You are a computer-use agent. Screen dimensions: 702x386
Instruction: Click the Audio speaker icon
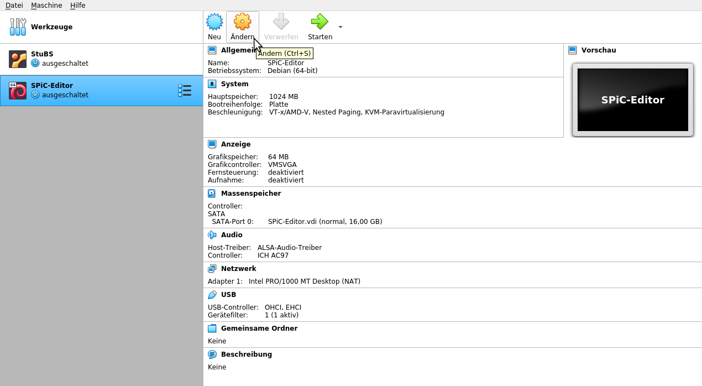click(212, 235)
